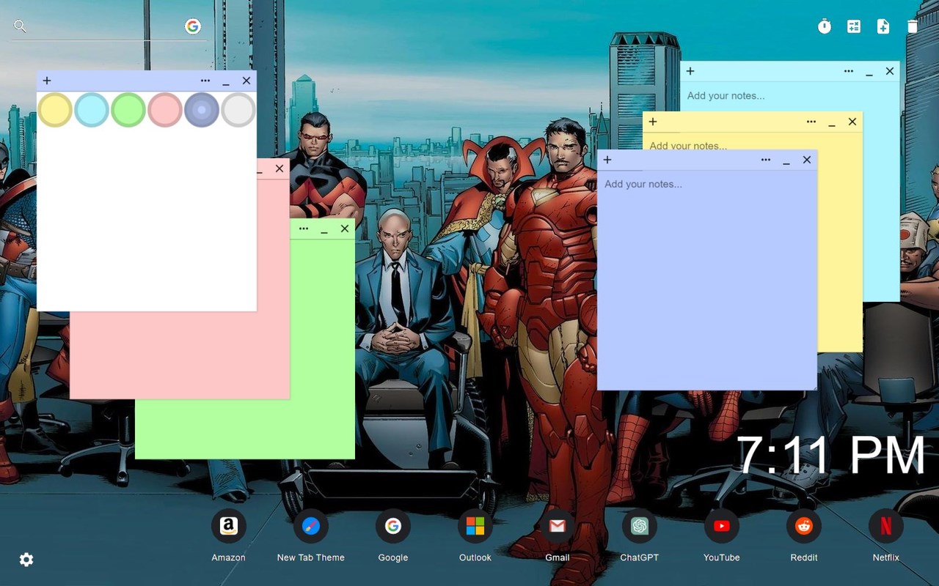
Task: Open the Google search engine selector
Action: (x=193, y=26)
